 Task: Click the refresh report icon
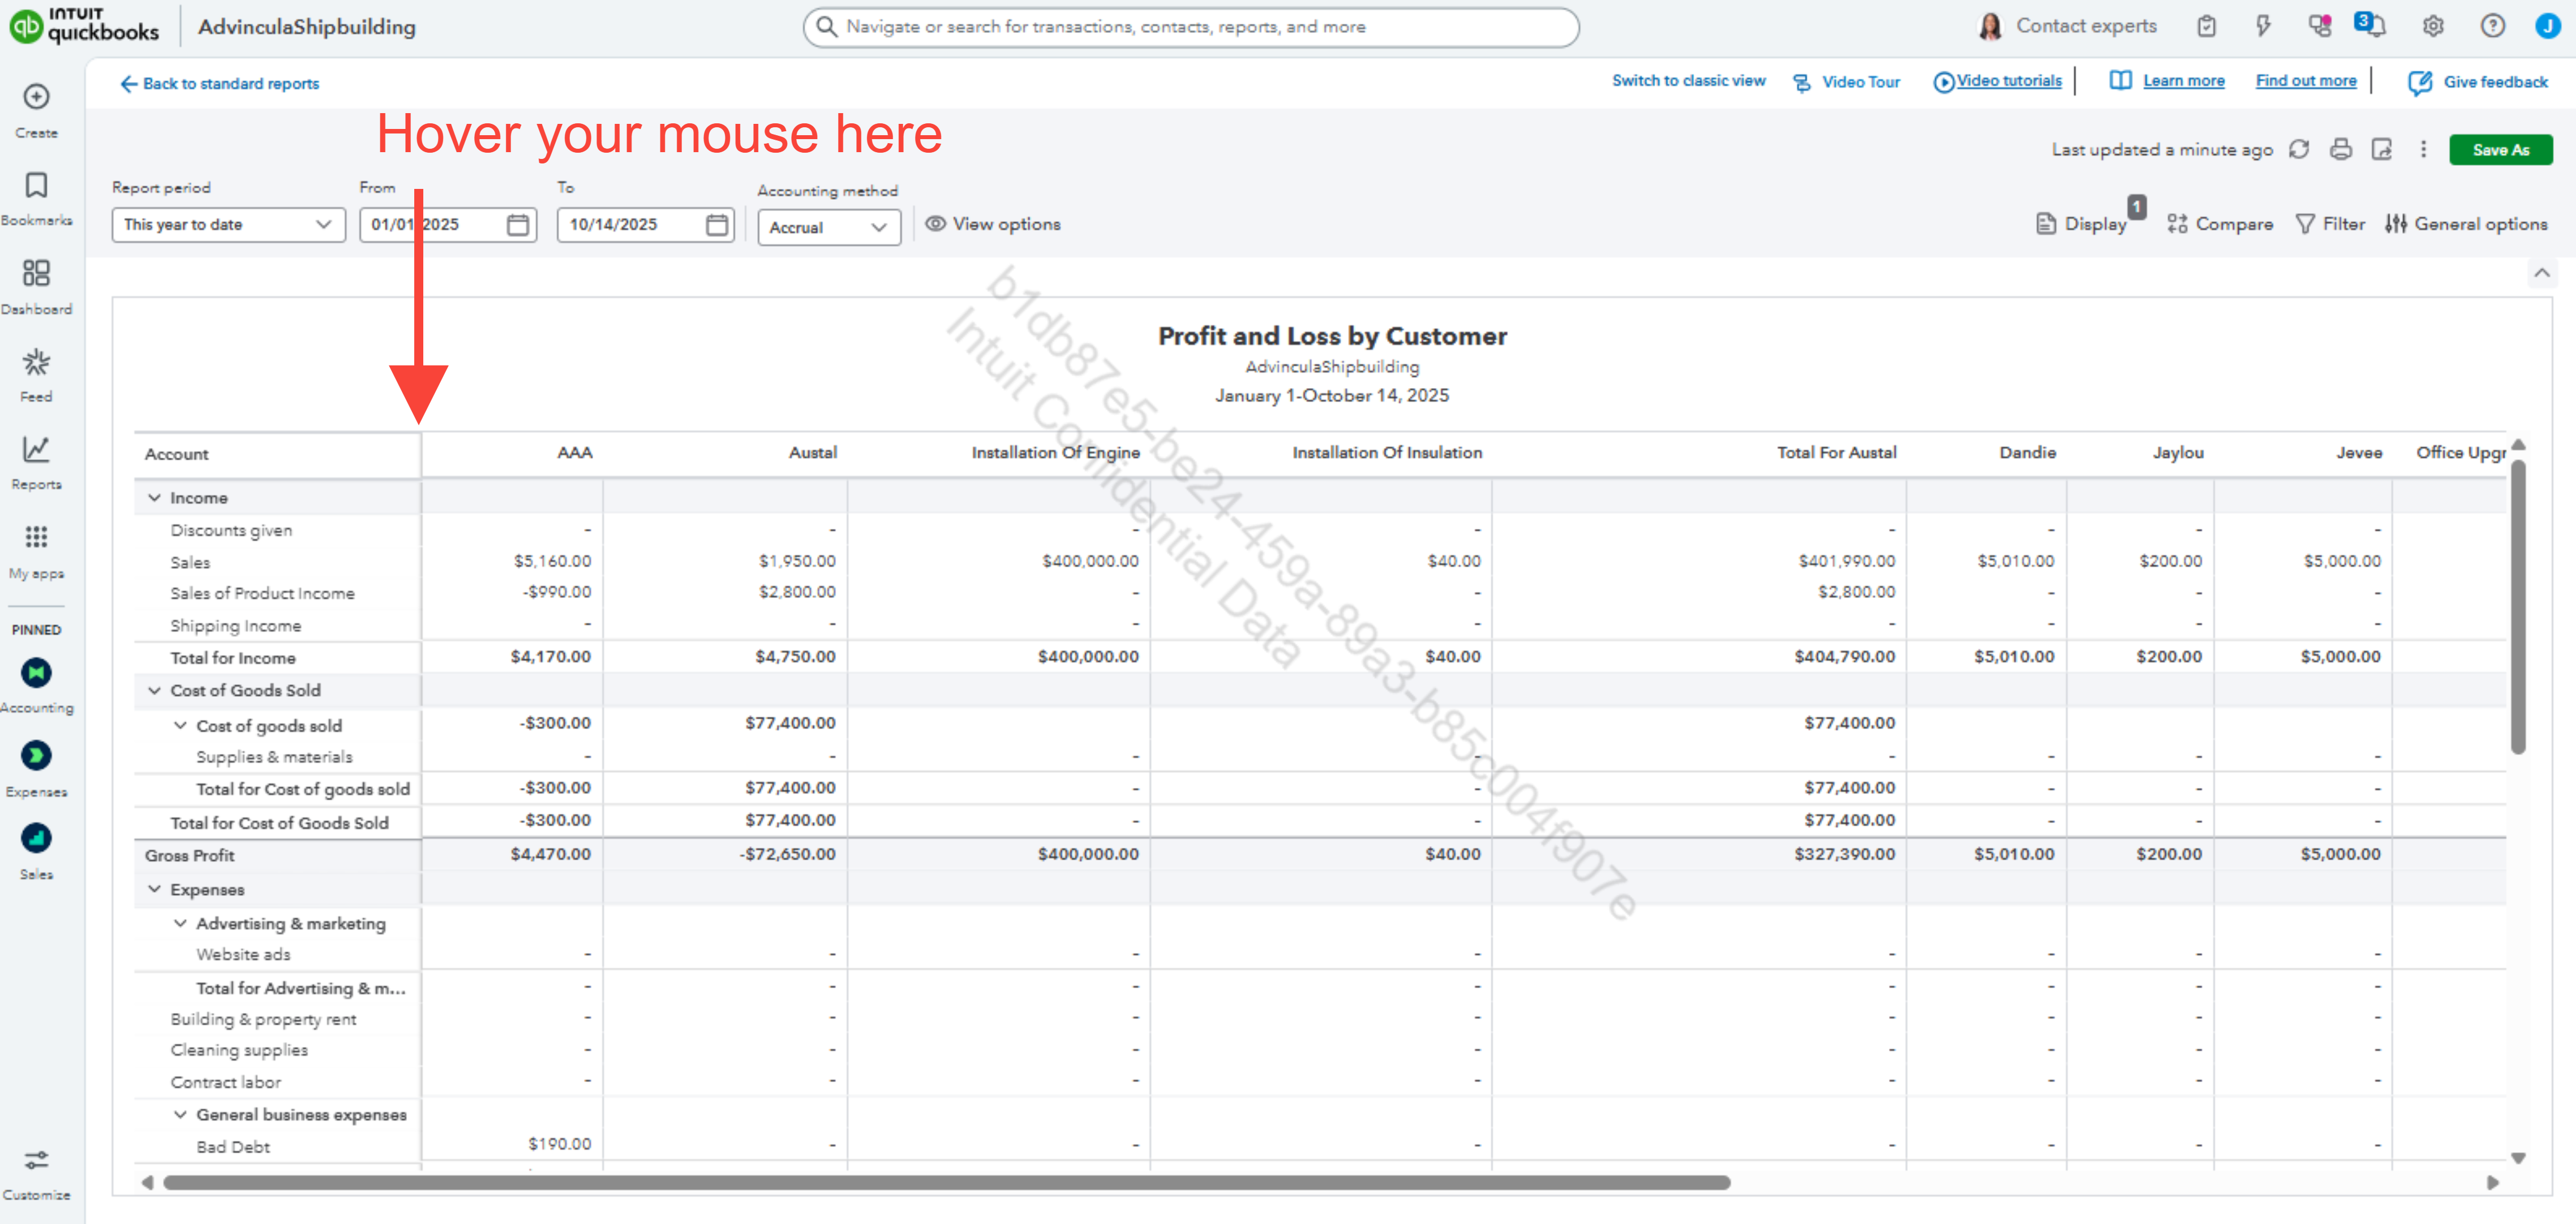pyautogui.click(x=2299, y=150)
